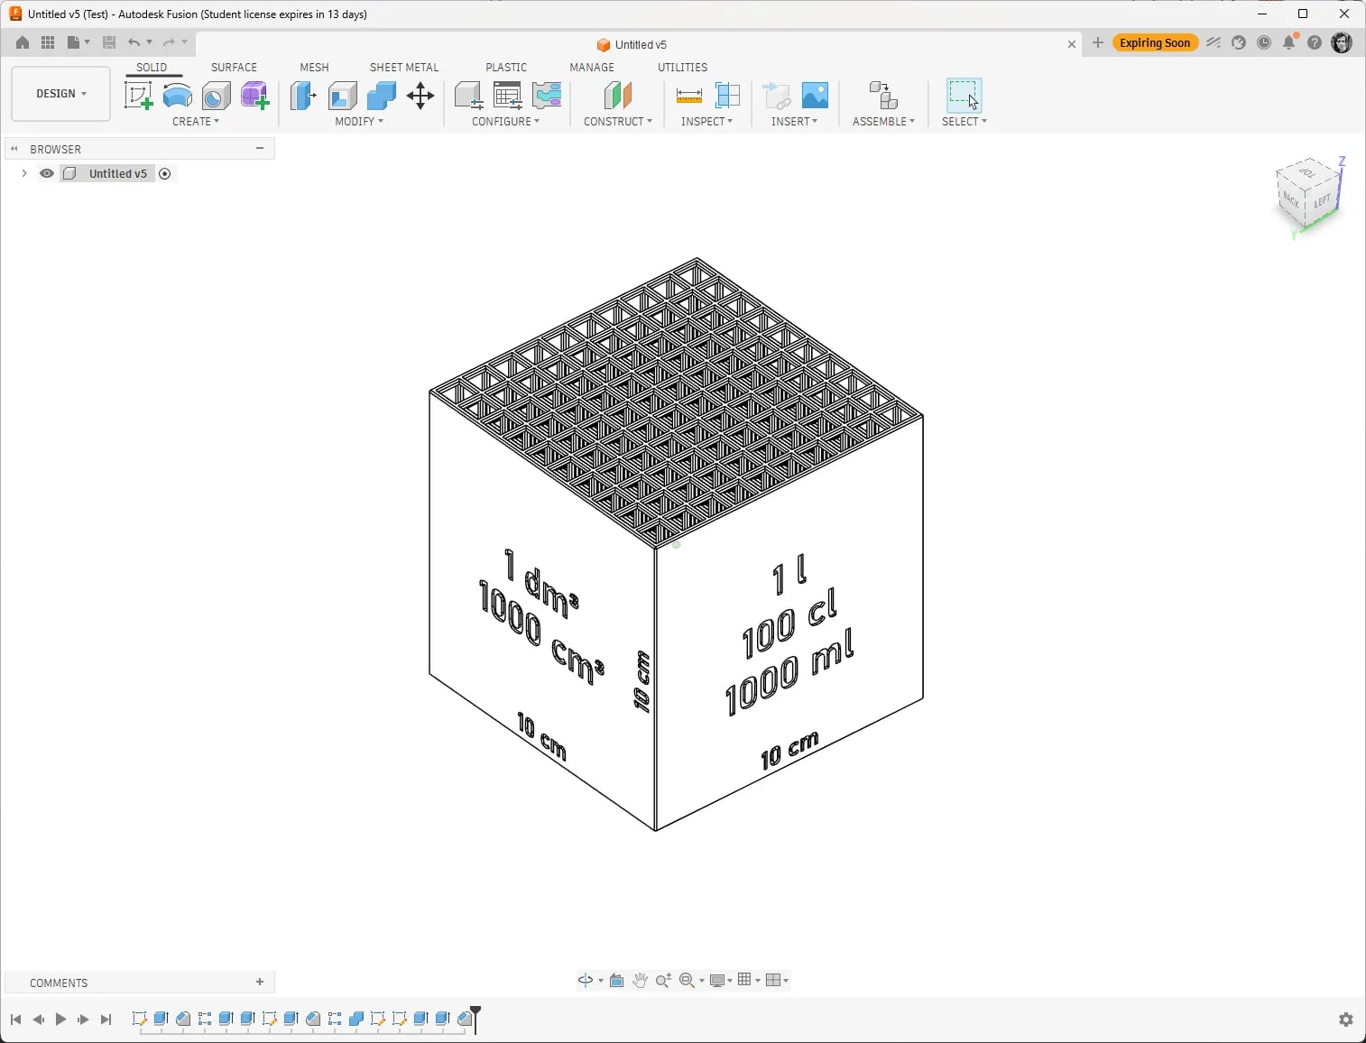Select the Hole tool icon
The image size is (1366, 1043).
point(216,95)
